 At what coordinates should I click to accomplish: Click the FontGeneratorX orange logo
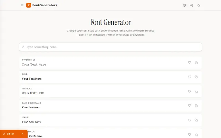tap(29, 5)
